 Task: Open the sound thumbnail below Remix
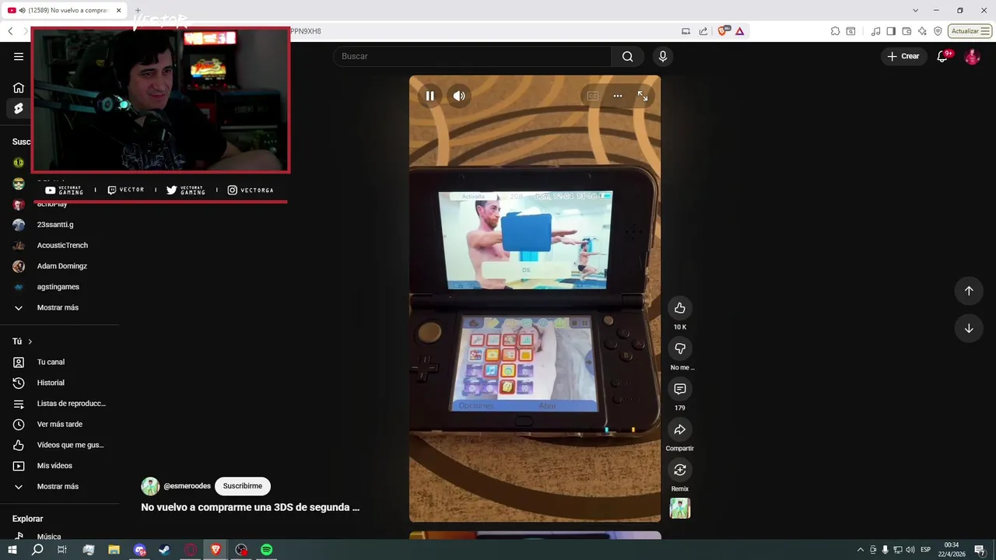[680, 509]
